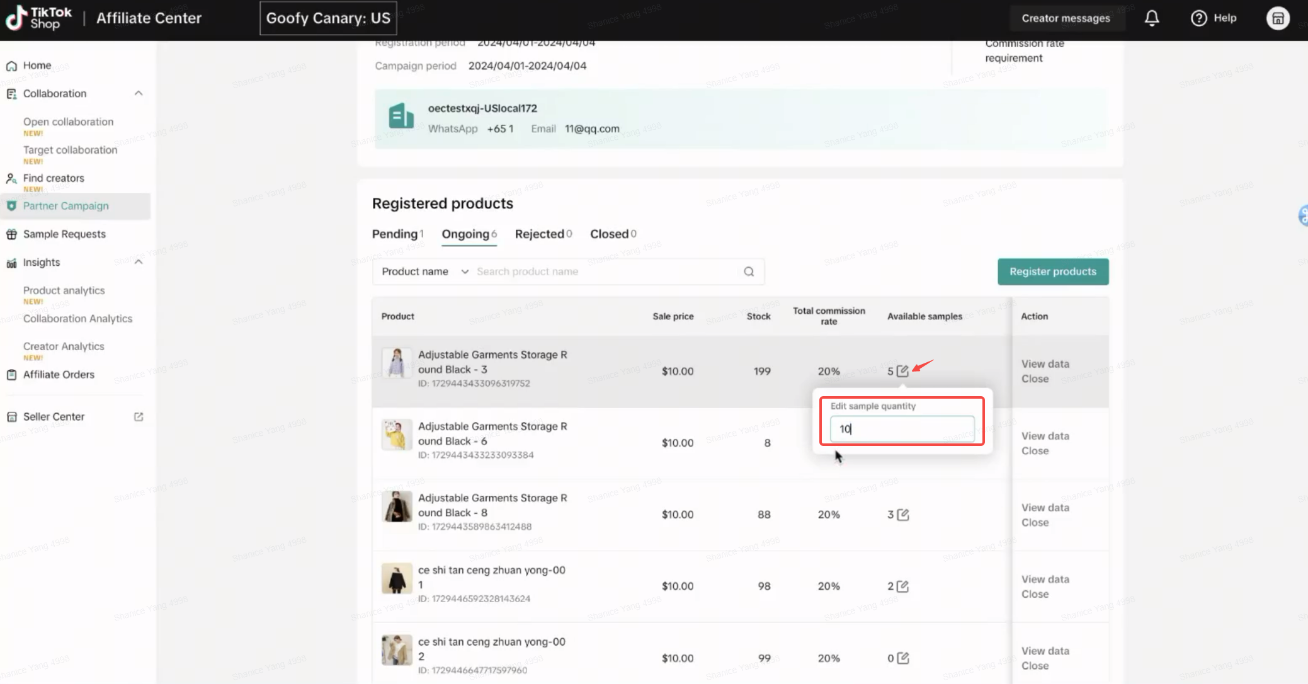This screenshot has width=1308, height=684.
Task: Open the Help question mark icon
Action: point(1198,18)
